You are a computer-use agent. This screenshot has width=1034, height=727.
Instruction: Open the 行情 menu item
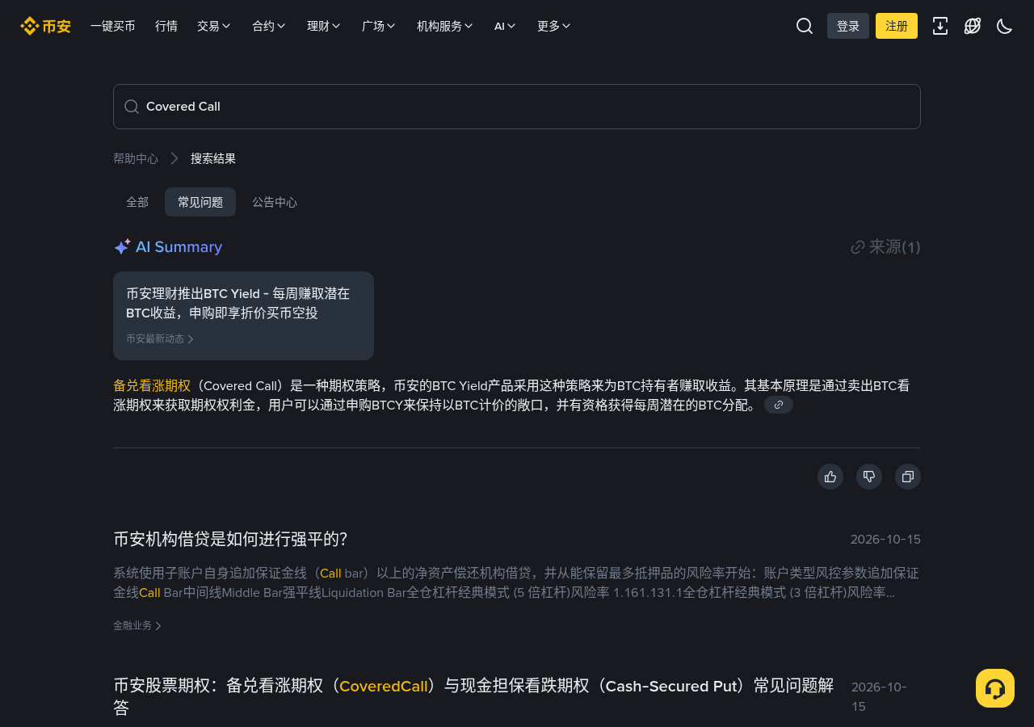[166, 26]
